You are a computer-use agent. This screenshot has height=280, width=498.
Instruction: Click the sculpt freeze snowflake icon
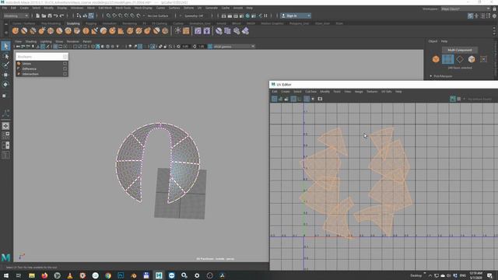click(177, 31)
